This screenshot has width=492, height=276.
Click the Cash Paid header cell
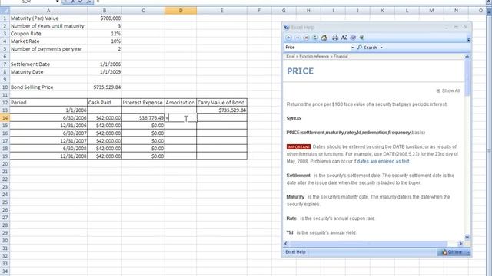pos(105,102)
